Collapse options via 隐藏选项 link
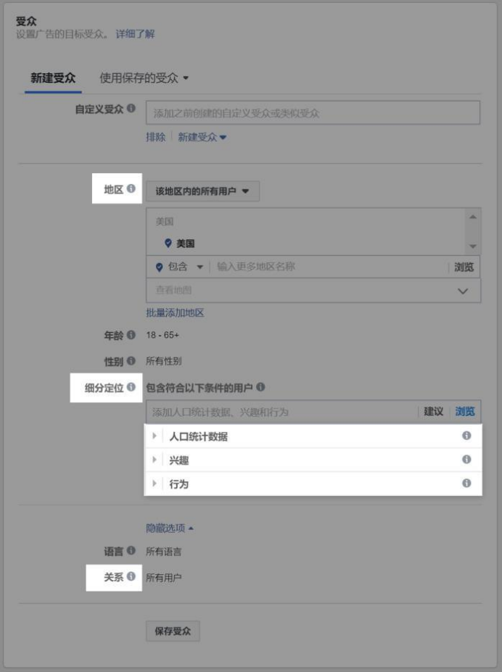 tap(170, 528)
